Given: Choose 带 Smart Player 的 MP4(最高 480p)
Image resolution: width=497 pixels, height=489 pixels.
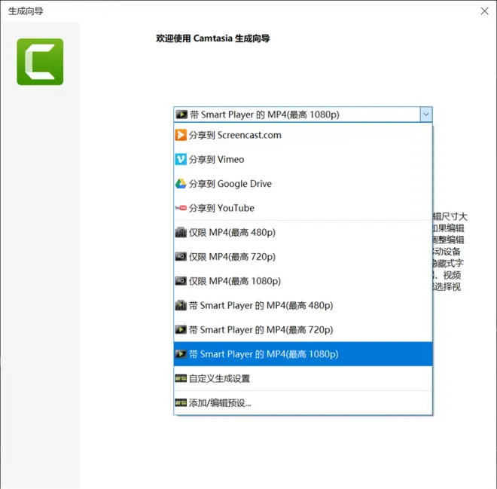Looking at the screenshot, I should point(303,305).
